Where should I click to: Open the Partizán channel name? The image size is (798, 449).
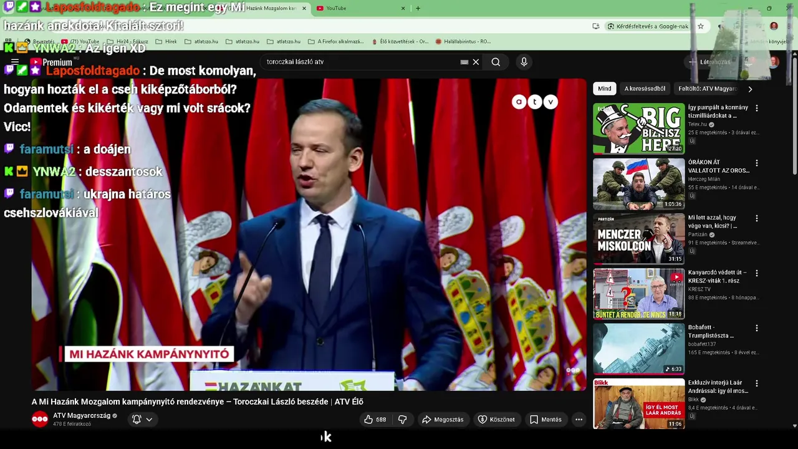pos(698,234)
